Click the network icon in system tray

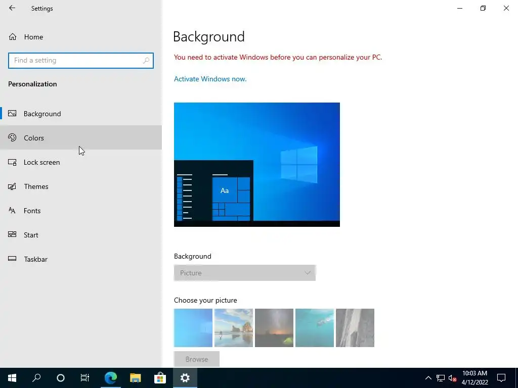coord(441,378)
